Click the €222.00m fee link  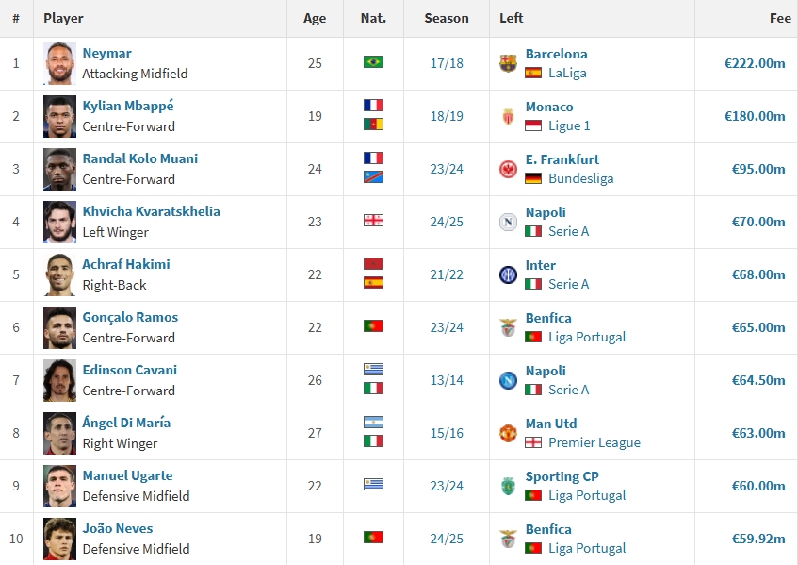pyautogui.click(x=754, y=63)
